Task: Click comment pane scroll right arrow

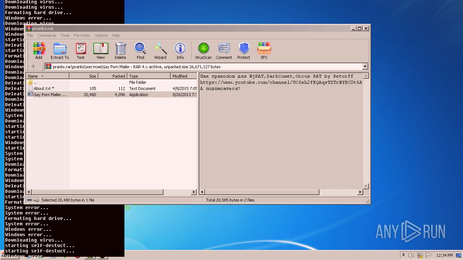Action: (x=360, y=192)
